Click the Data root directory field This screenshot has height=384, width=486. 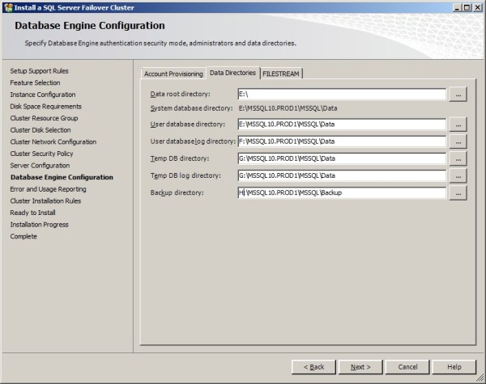click(341, 95)
